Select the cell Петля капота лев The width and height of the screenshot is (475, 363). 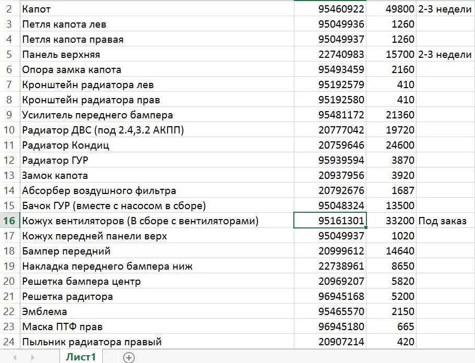click(157, 24)
